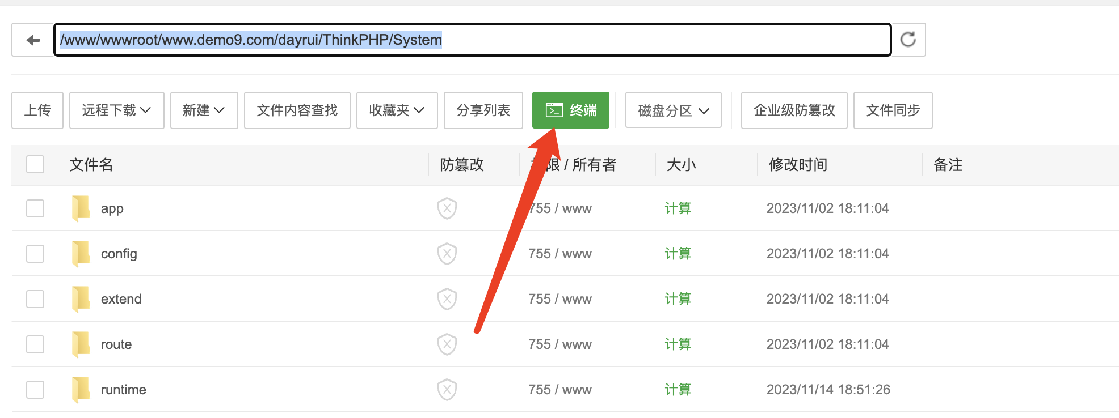
Task: Toggle tamper-proof shield for route
Action: coord(447,344)
